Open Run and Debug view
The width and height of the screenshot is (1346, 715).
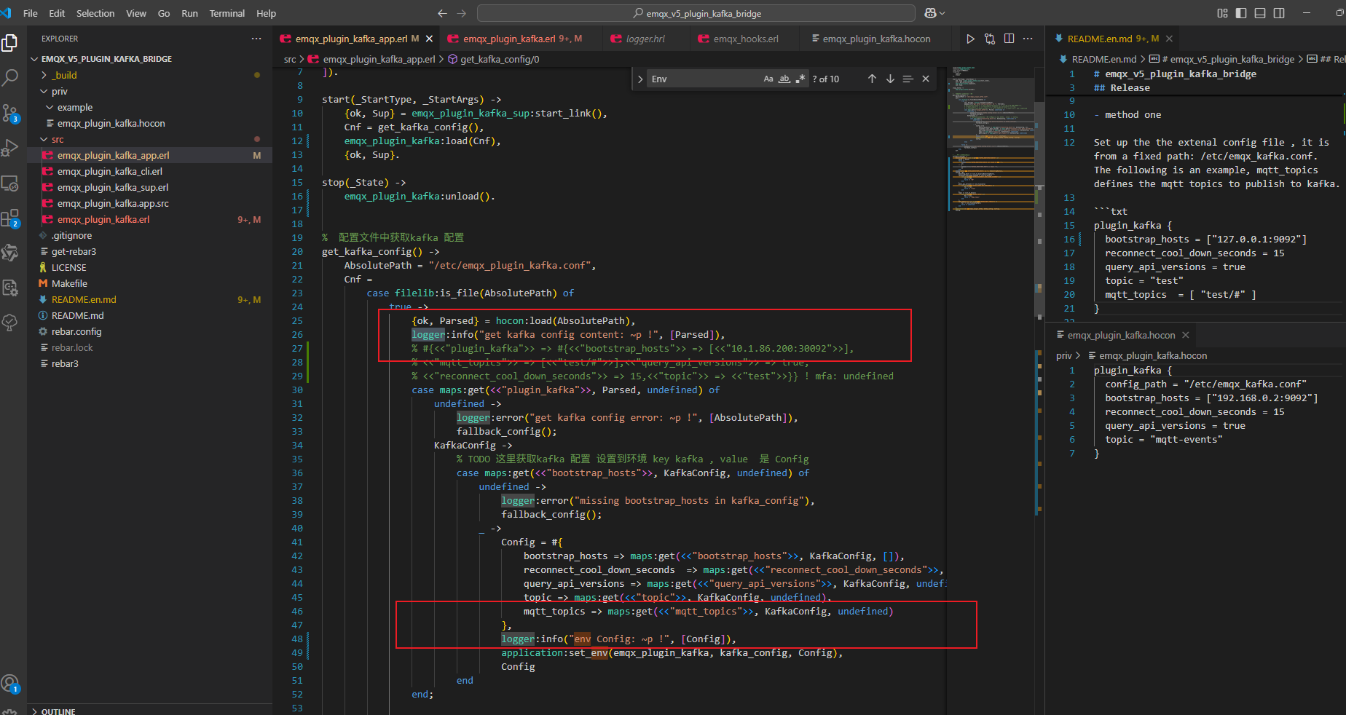pyautogui.click(x=10, y=148)
